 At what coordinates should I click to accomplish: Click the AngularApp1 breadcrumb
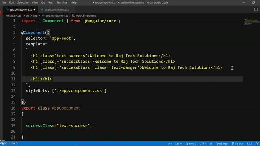(x=14, y=15)
